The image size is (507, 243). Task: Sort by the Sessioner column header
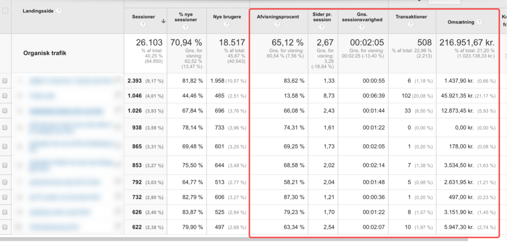pyautogui.click(x=143, y=17)
